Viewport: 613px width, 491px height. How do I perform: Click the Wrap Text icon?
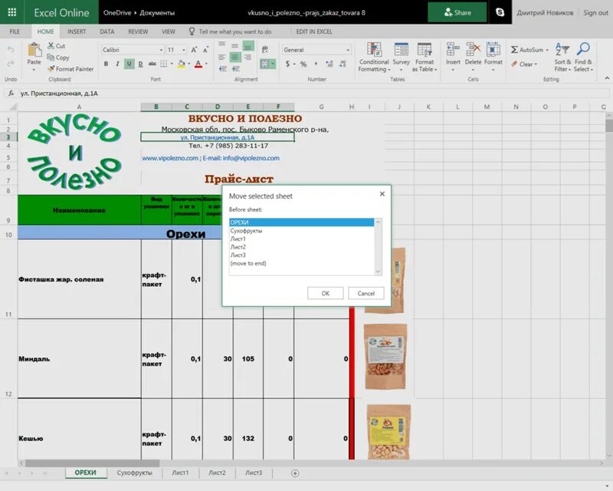[x=264, y=49]
